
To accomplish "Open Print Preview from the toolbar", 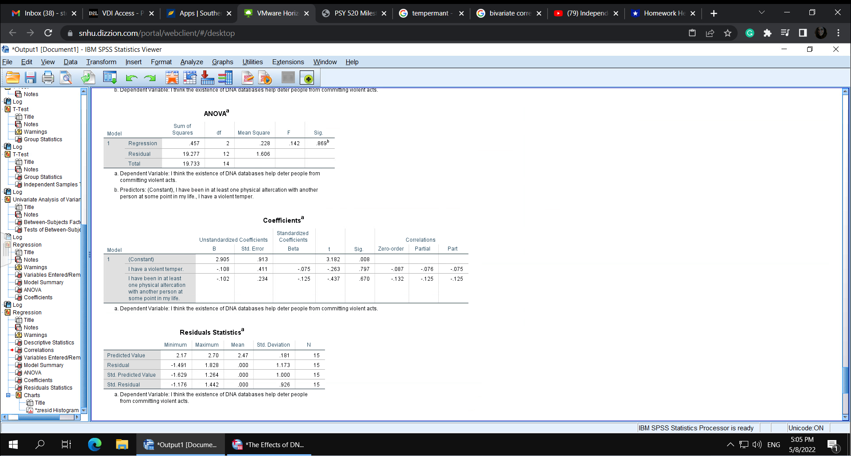I will (x=66, y=77).
